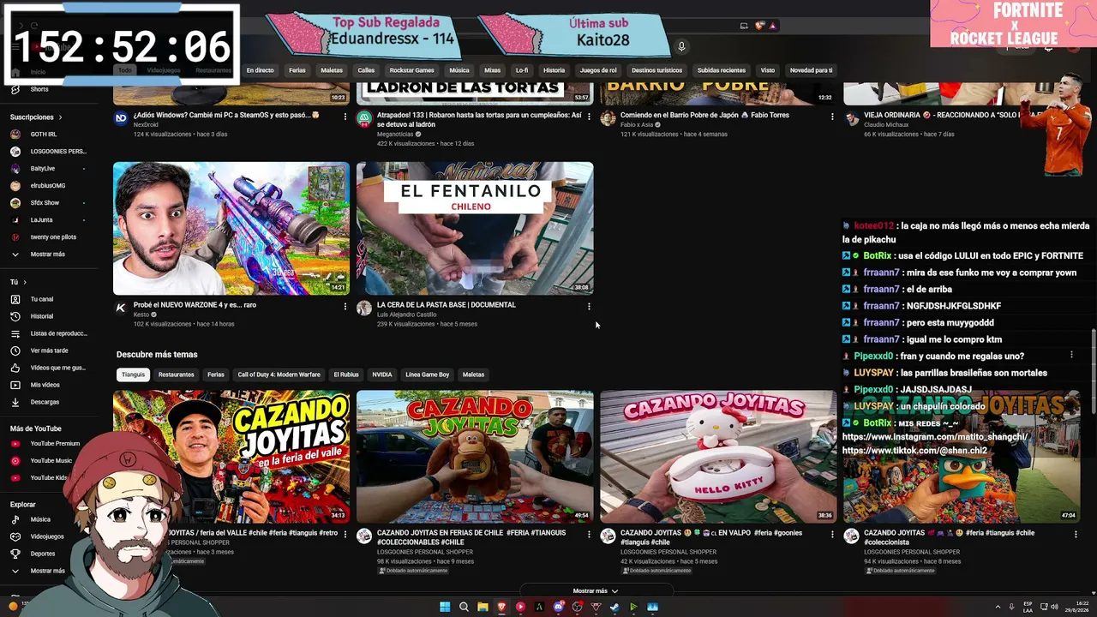
Task: Open elrubiusOMG subscription channel
Action: tap(47, 186)
